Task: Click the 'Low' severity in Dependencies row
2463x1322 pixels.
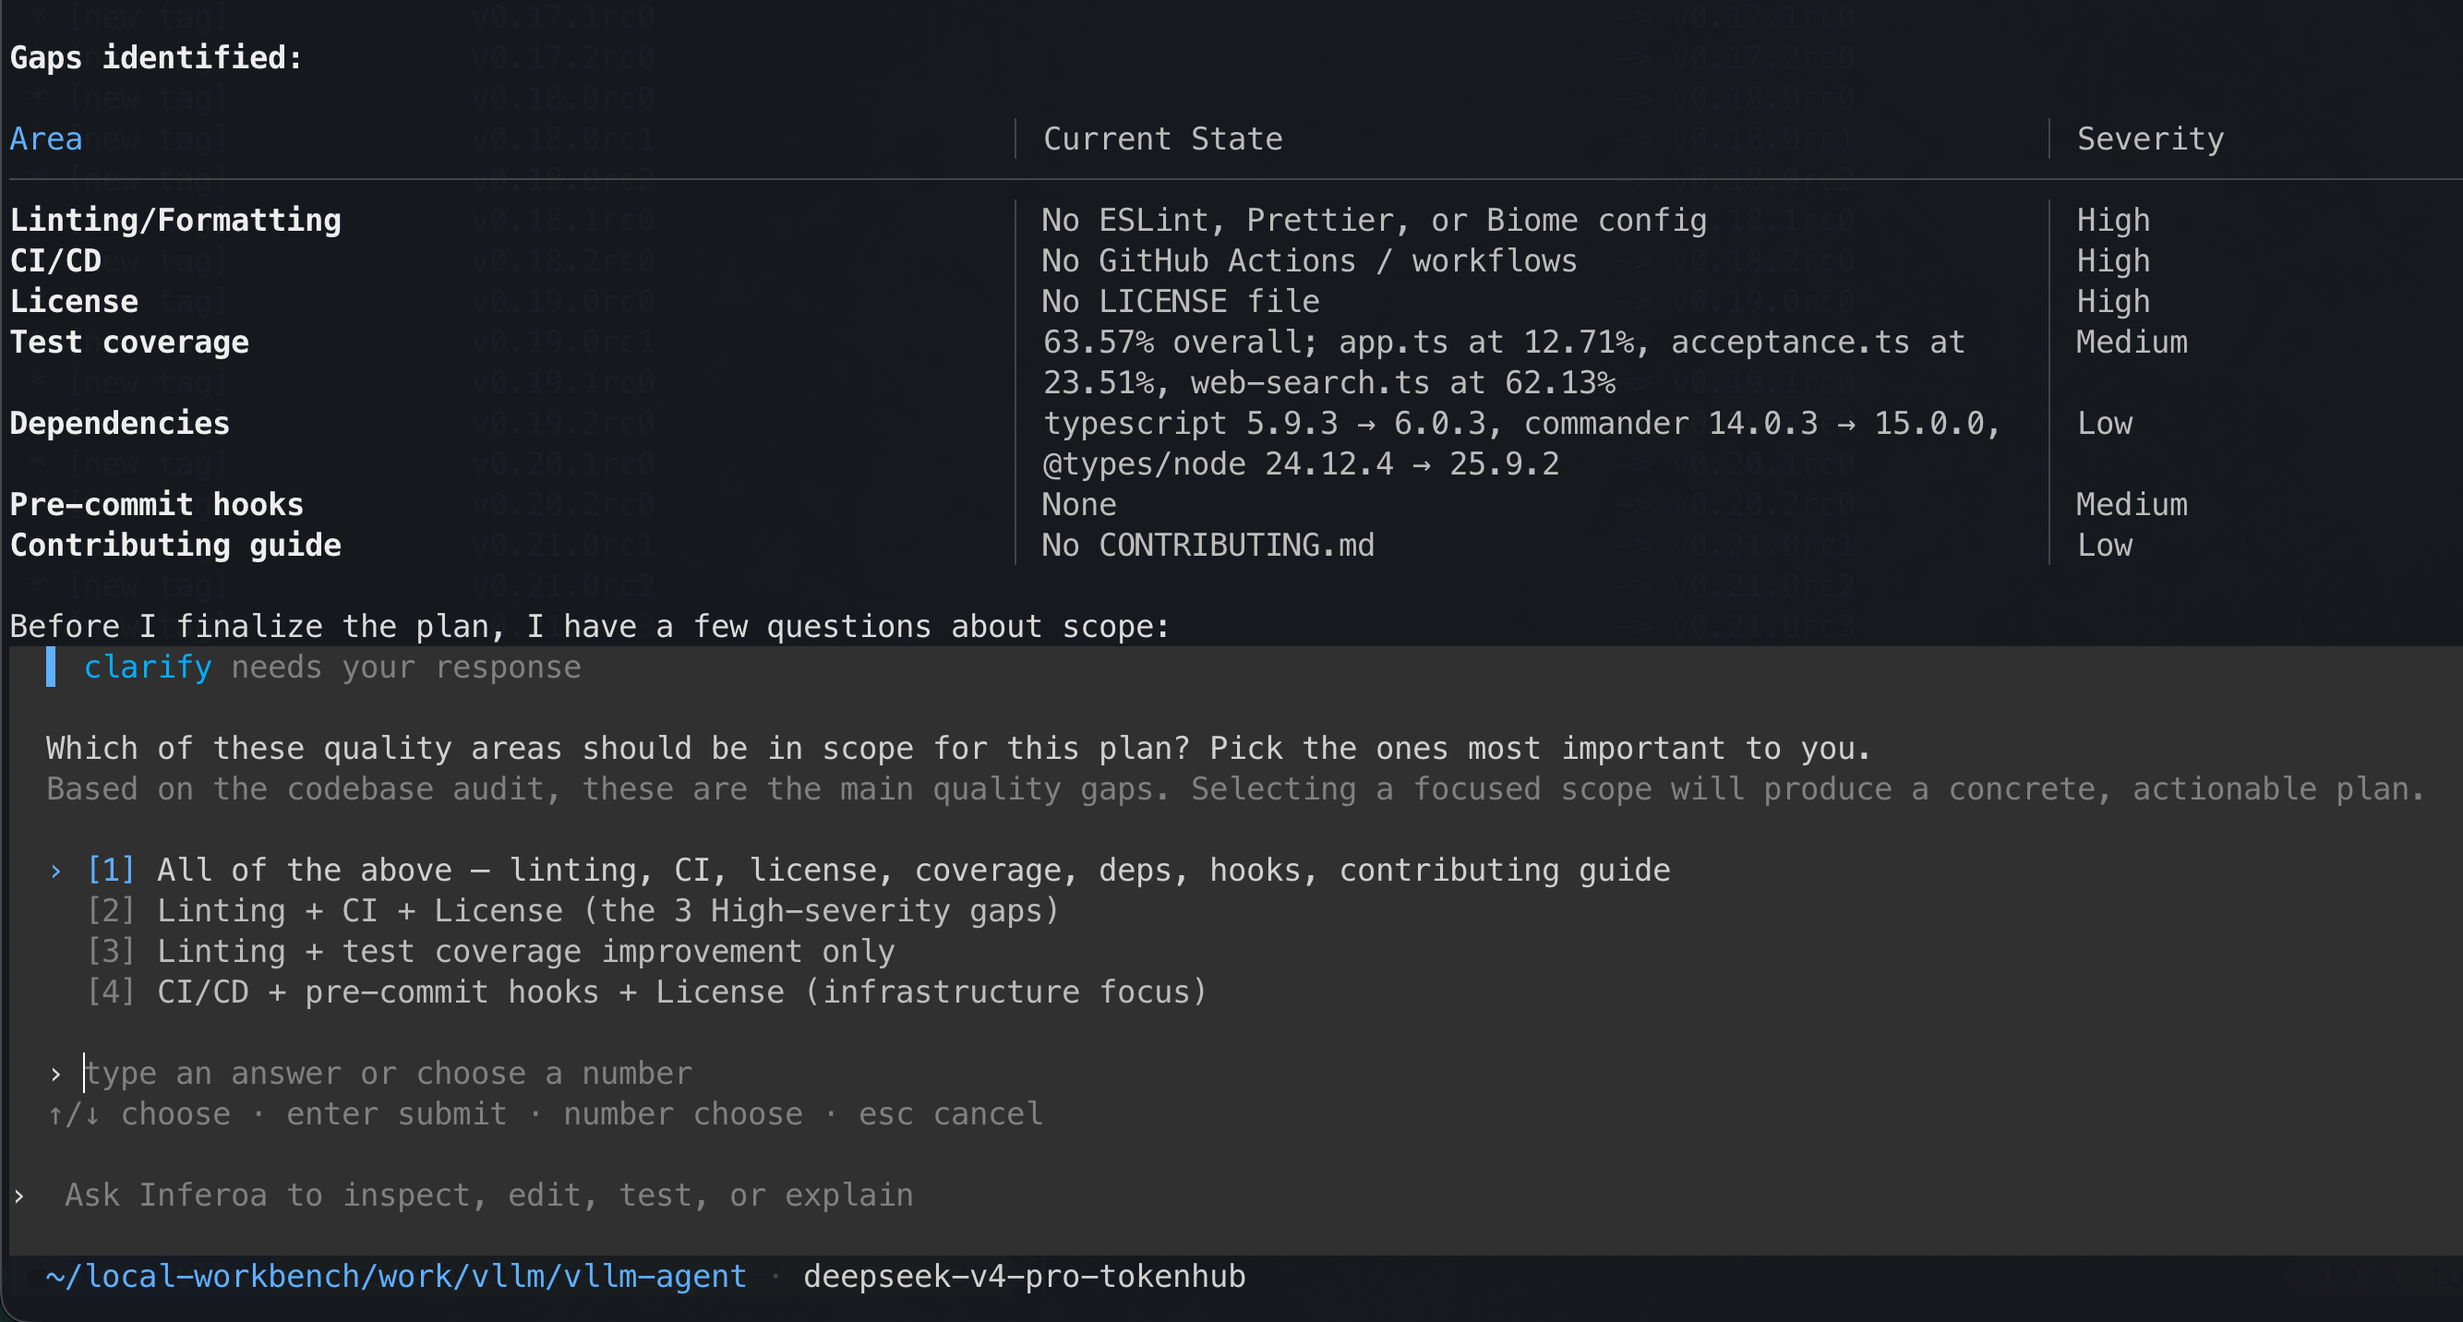Action: [2105, 423]
